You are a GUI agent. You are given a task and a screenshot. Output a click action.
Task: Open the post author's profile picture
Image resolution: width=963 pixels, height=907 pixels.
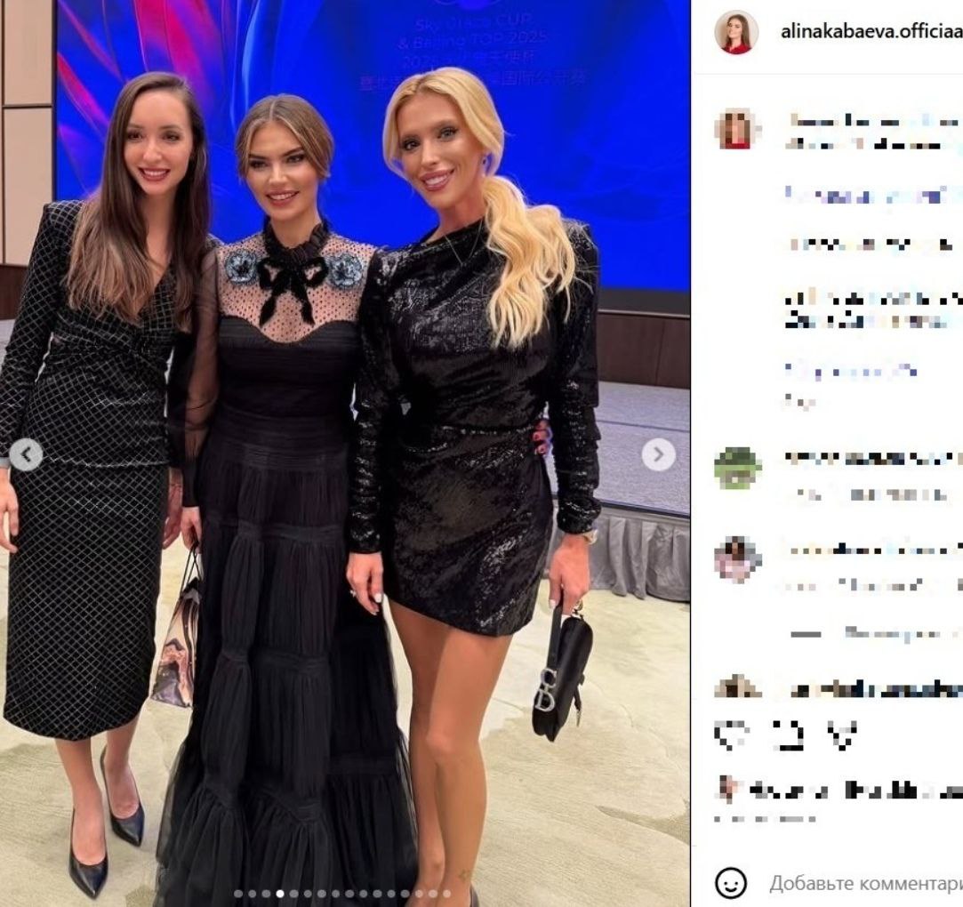[x=736, y=31]
